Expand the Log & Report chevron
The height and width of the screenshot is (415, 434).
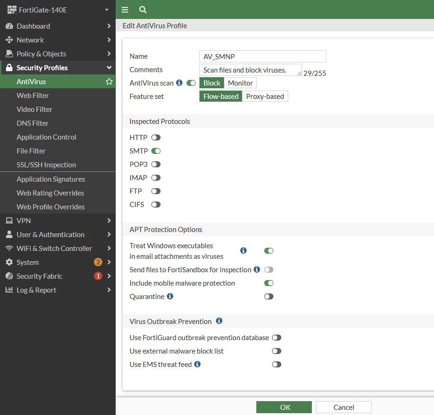click(109, 290)
